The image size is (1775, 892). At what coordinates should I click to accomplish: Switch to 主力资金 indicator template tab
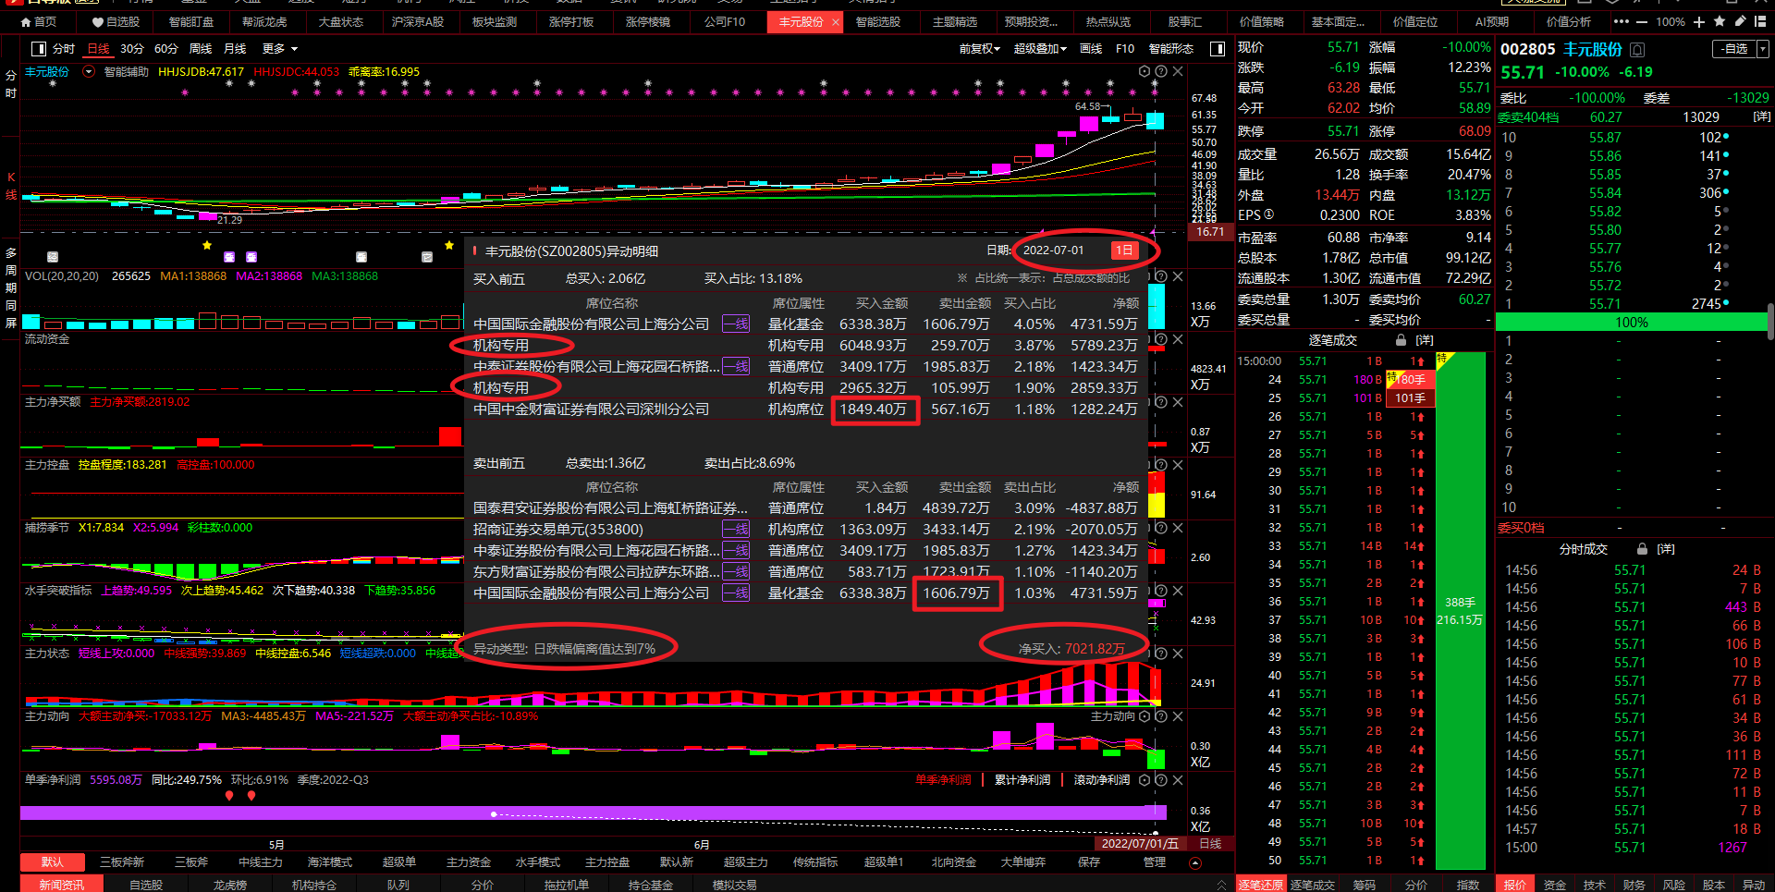pos(469,862)
